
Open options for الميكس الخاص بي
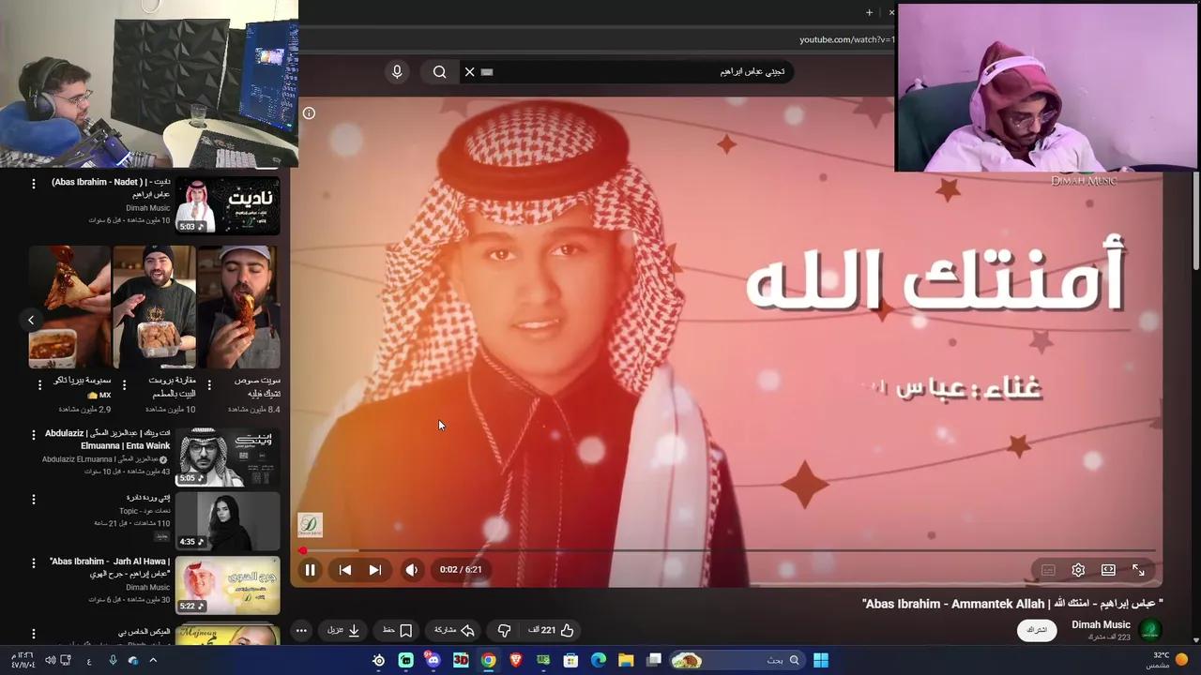[x=34, y=634]
